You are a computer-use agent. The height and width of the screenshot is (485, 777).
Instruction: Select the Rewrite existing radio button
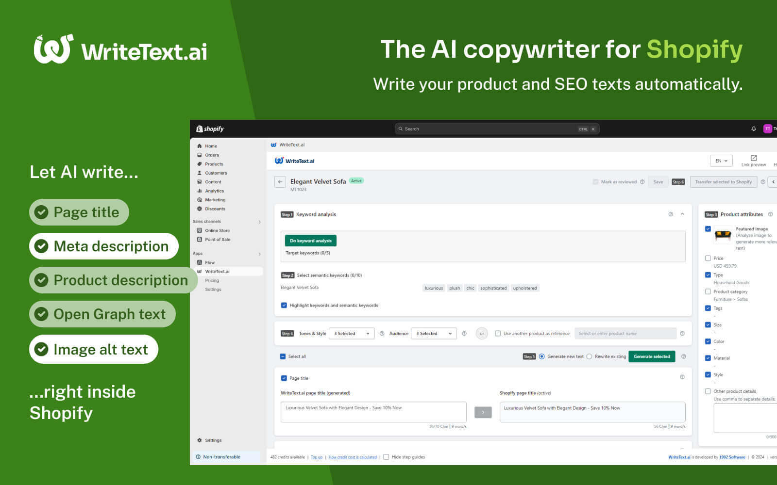(589, 356)
